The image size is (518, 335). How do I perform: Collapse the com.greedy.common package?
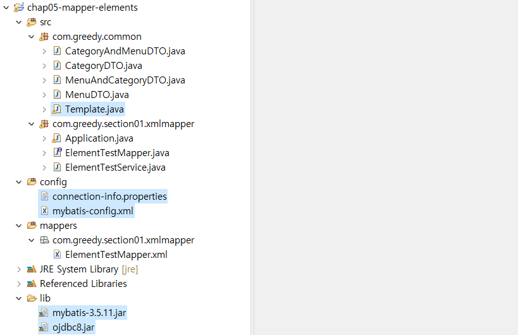(32, 37)
